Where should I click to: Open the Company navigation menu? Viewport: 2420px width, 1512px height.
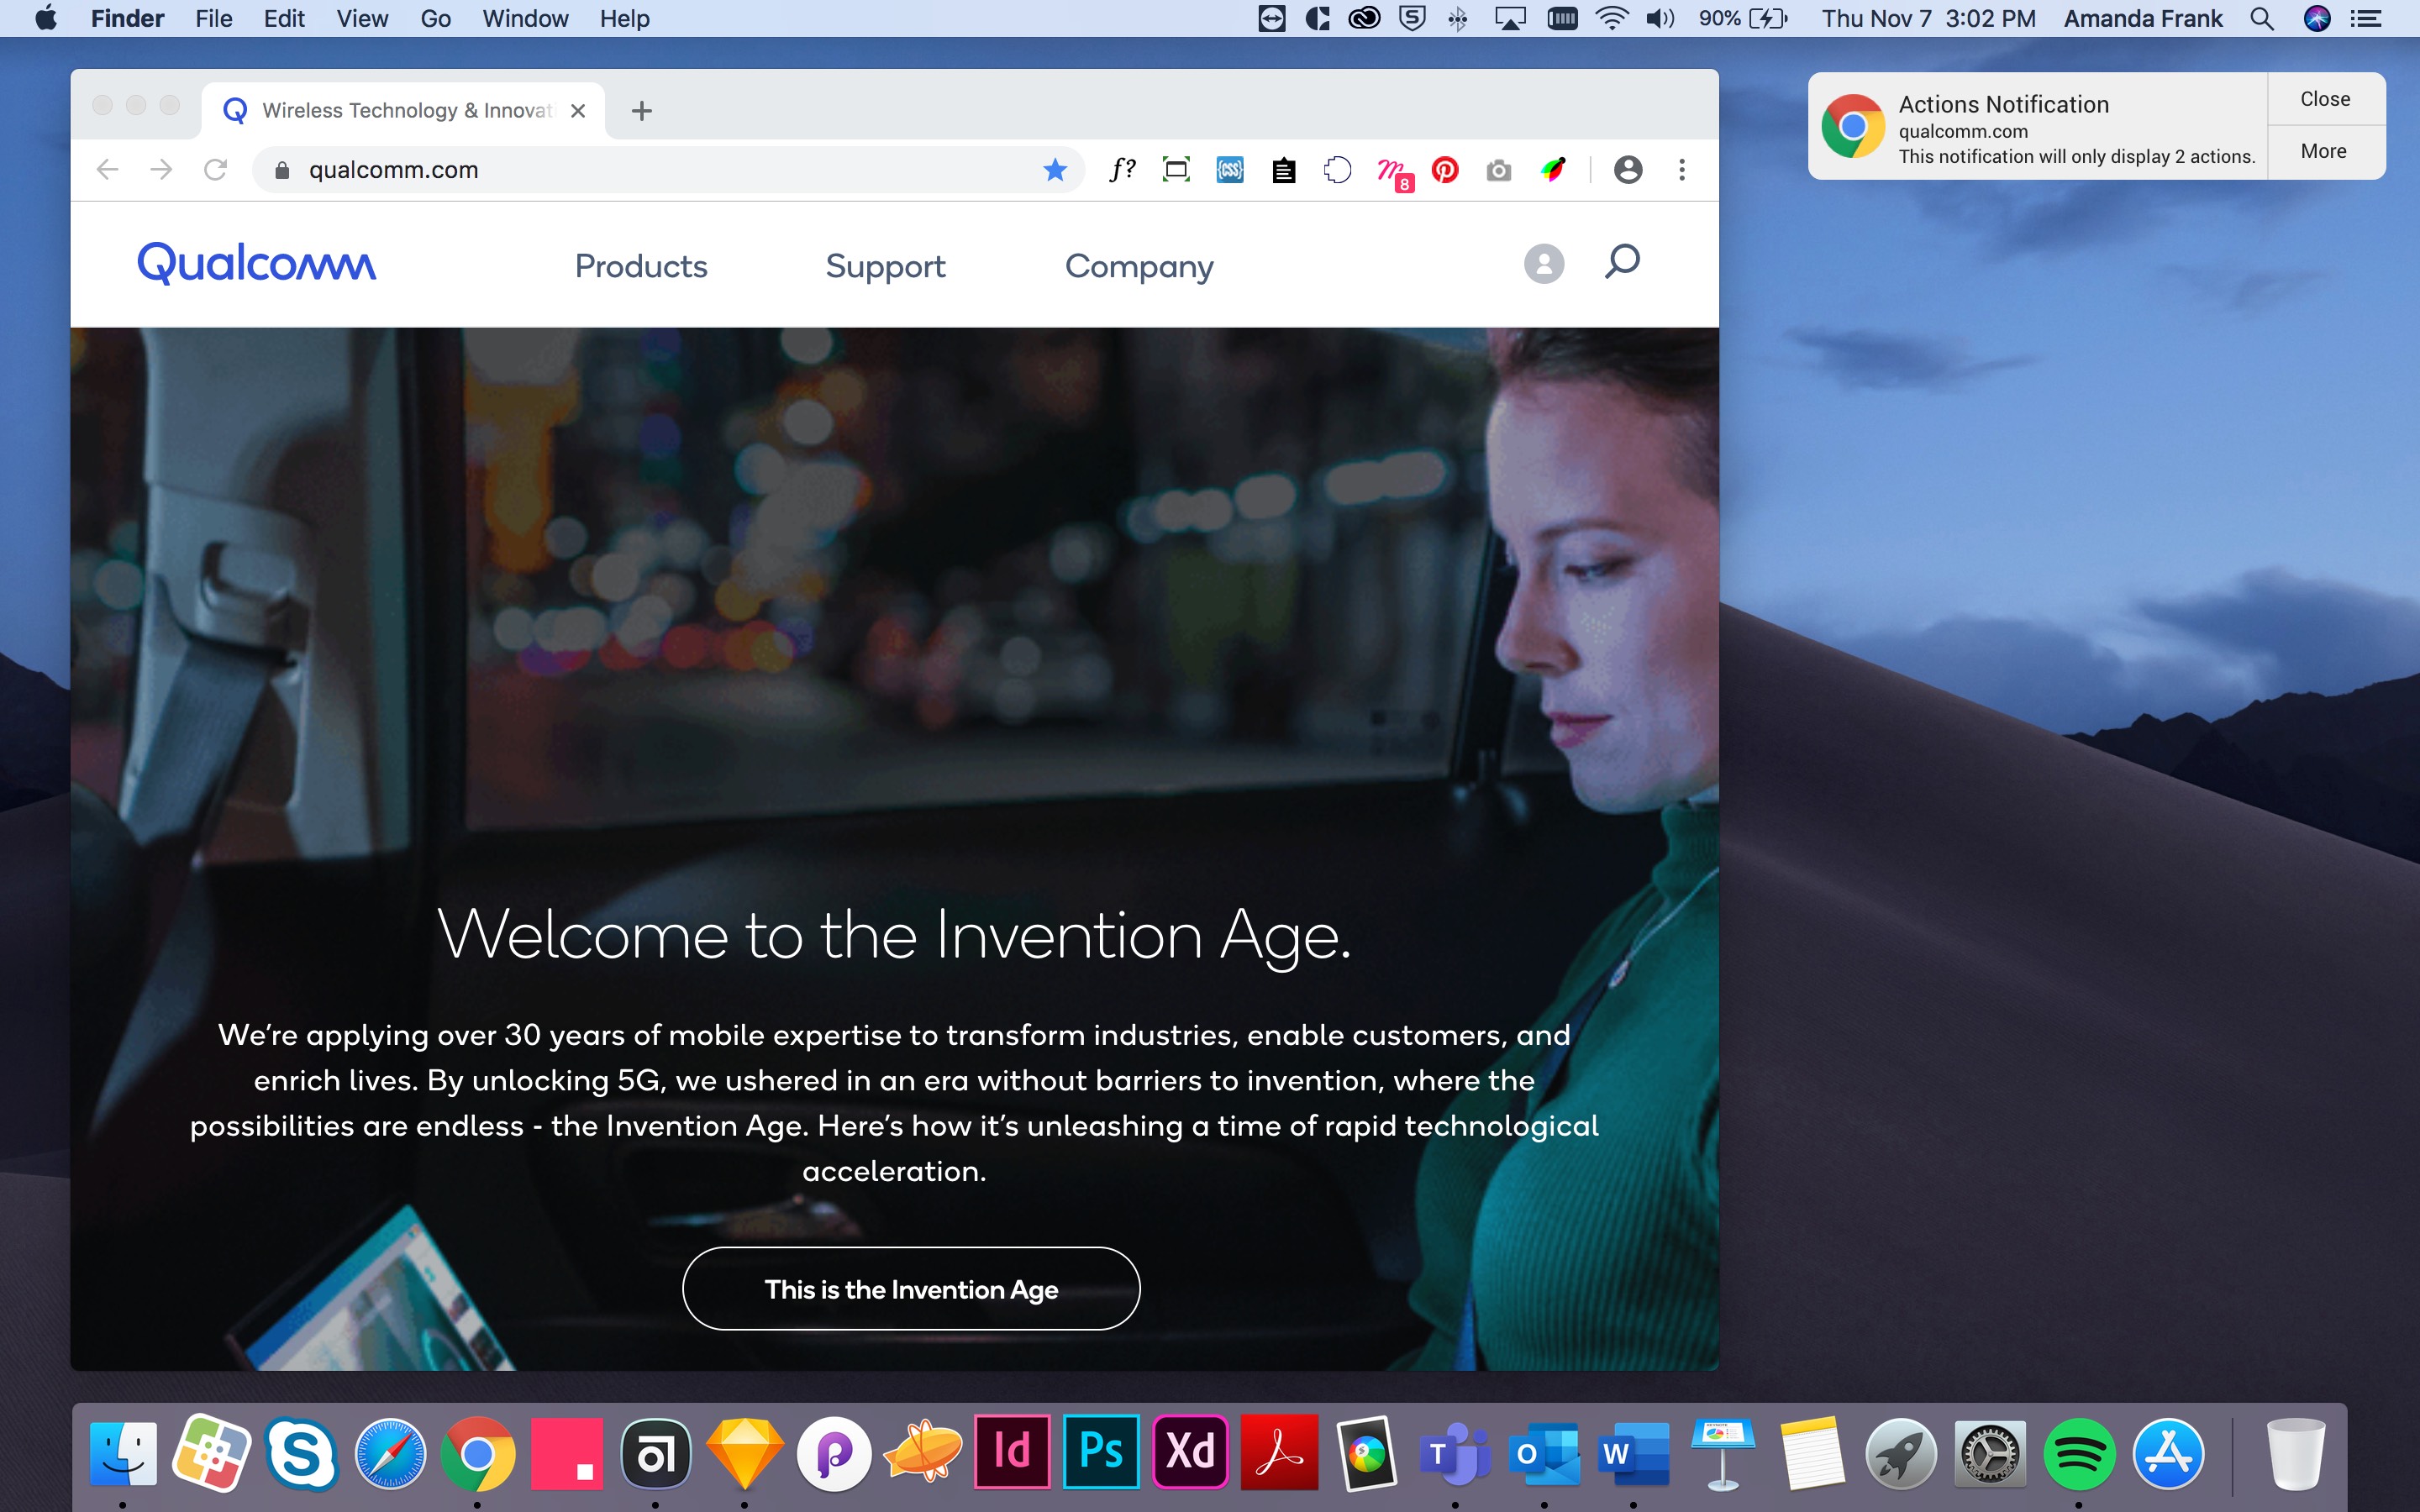[1139, 266]
